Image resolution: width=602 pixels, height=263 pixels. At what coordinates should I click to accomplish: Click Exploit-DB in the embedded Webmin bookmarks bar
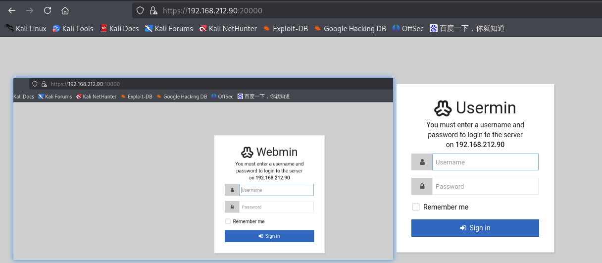[x=137, y=97]
